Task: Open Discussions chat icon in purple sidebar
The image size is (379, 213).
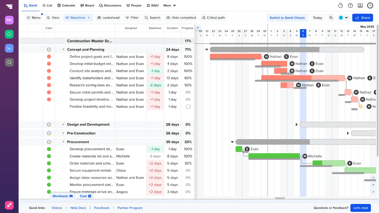Action: (x=9, y=34)
